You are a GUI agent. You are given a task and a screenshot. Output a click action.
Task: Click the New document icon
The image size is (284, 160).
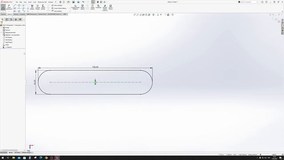[x=64, y=2]
